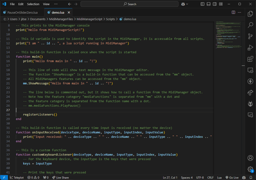Image resolution: width=256 pixels, height=180 pixels.
Task: Open the MidiManagerScript breadcrumb
Action: 90,19
